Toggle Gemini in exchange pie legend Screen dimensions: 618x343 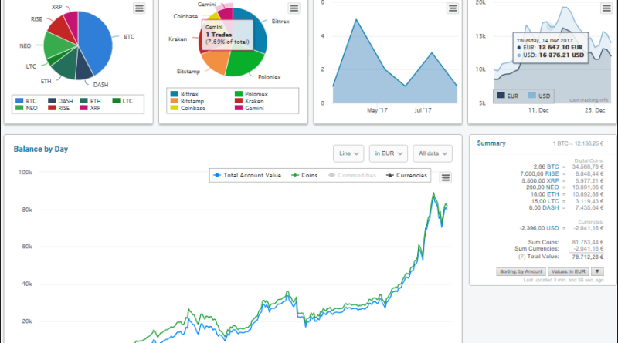click(x=249, y=108)
